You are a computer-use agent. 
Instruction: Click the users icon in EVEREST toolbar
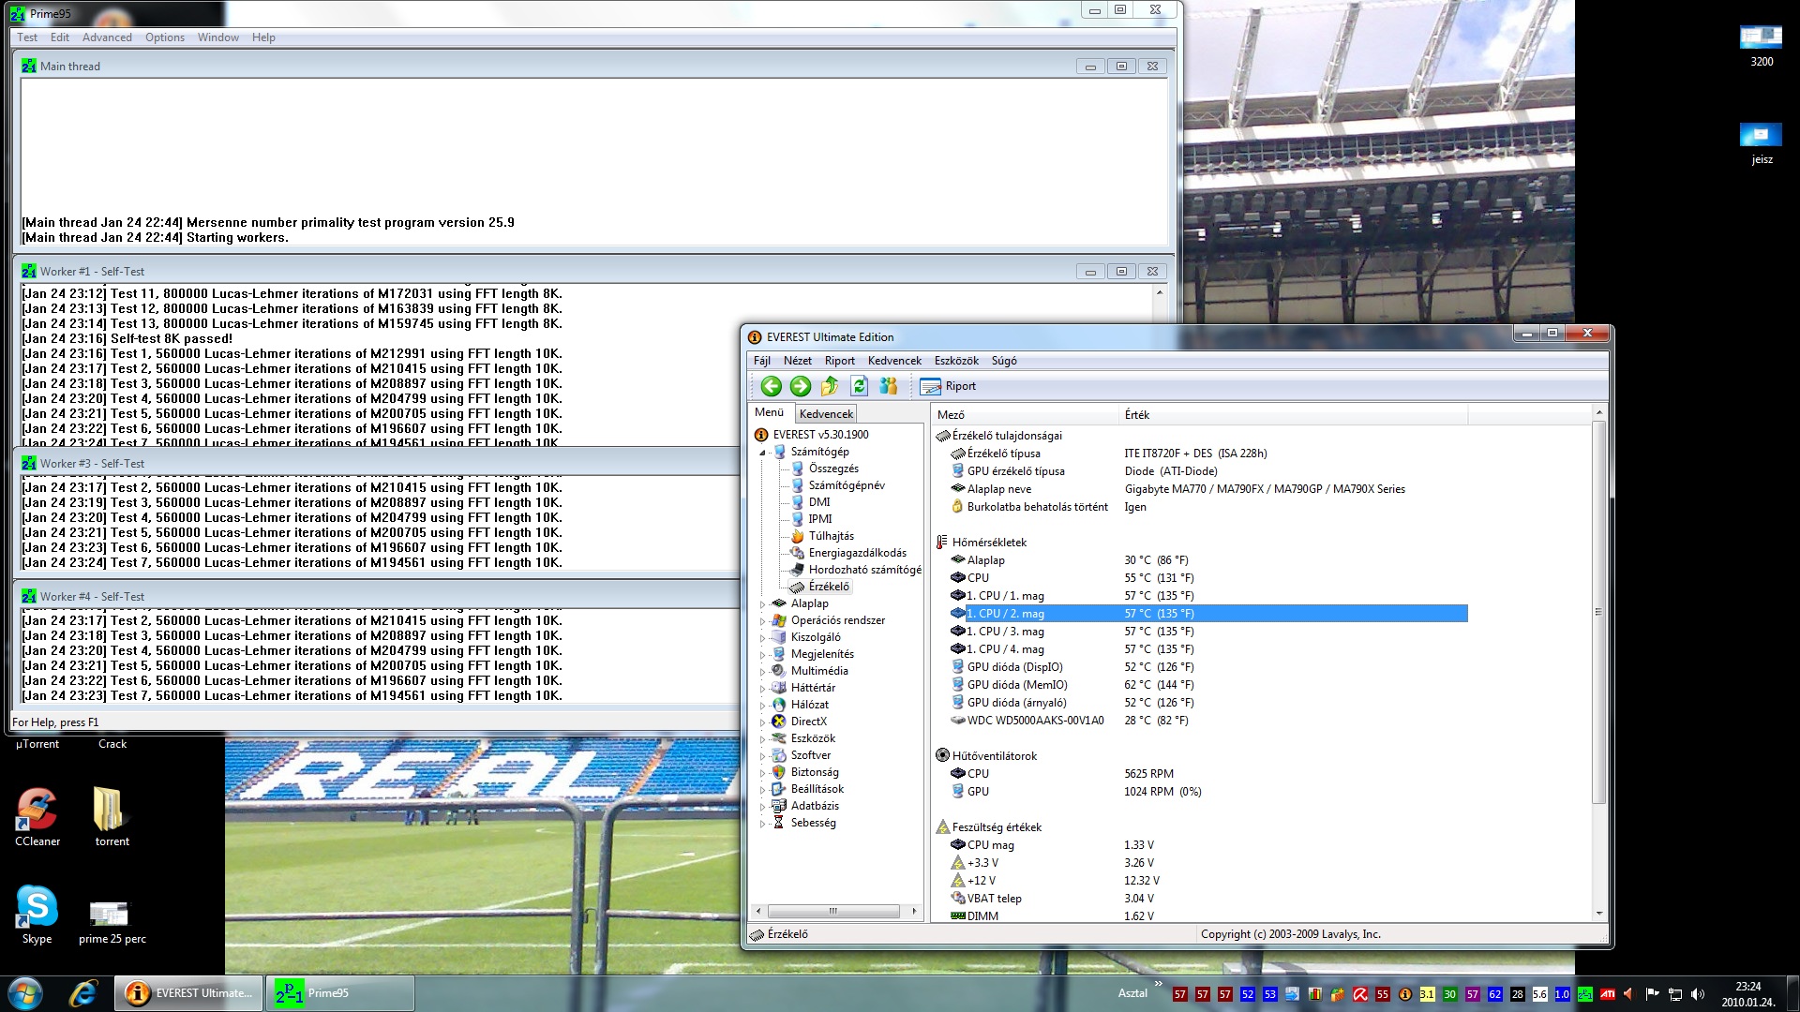(888, 386)
